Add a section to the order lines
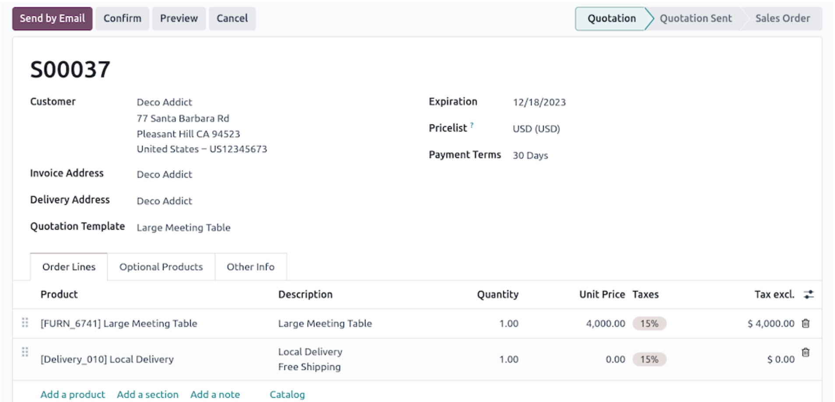 (x=147, y=394)
